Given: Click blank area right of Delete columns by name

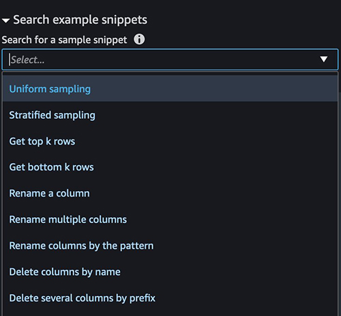Looking at the screenshot, I should coord(228,272).
